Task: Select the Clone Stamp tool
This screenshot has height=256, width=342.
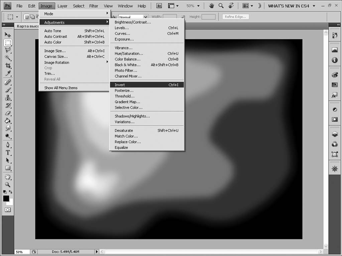Action: 8,98
